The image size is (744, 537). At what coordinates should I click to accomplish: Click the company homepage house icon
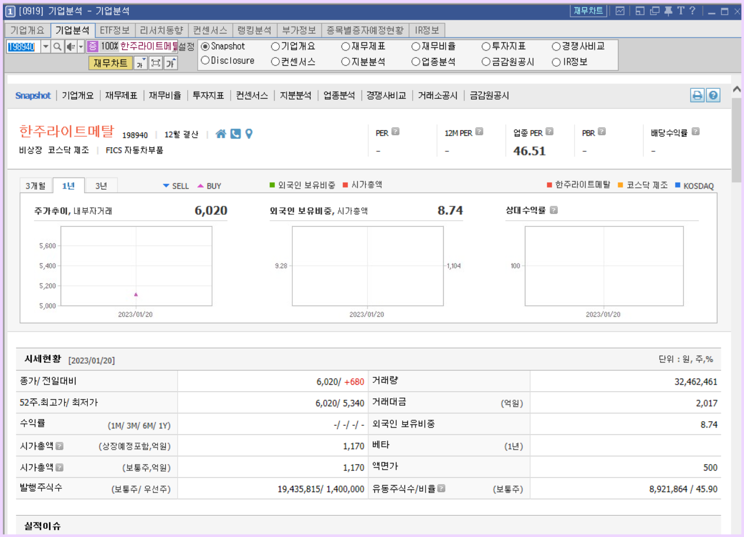[x=221, y=134]
